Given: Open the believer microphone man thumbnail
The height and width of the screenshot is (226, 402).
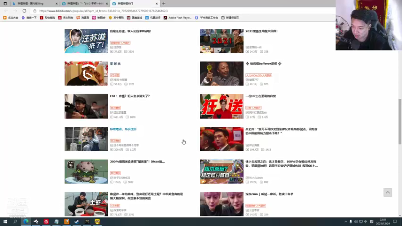Looking at the screenshot, I should (222, 73).
